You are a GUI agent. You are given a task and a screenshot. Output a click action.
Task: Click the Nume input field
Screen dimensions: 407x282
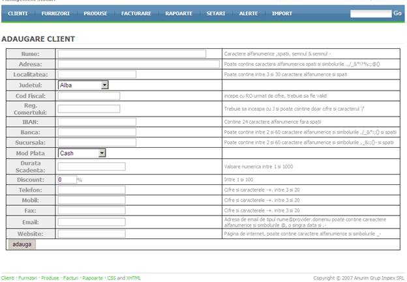(132, 53)
